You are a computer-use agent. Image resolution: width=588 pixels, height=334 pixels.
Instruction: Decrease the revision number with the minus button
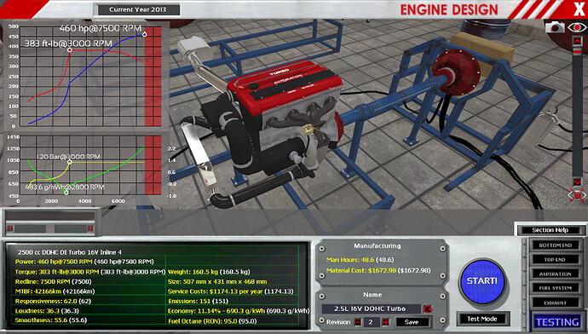pos(358,321)
